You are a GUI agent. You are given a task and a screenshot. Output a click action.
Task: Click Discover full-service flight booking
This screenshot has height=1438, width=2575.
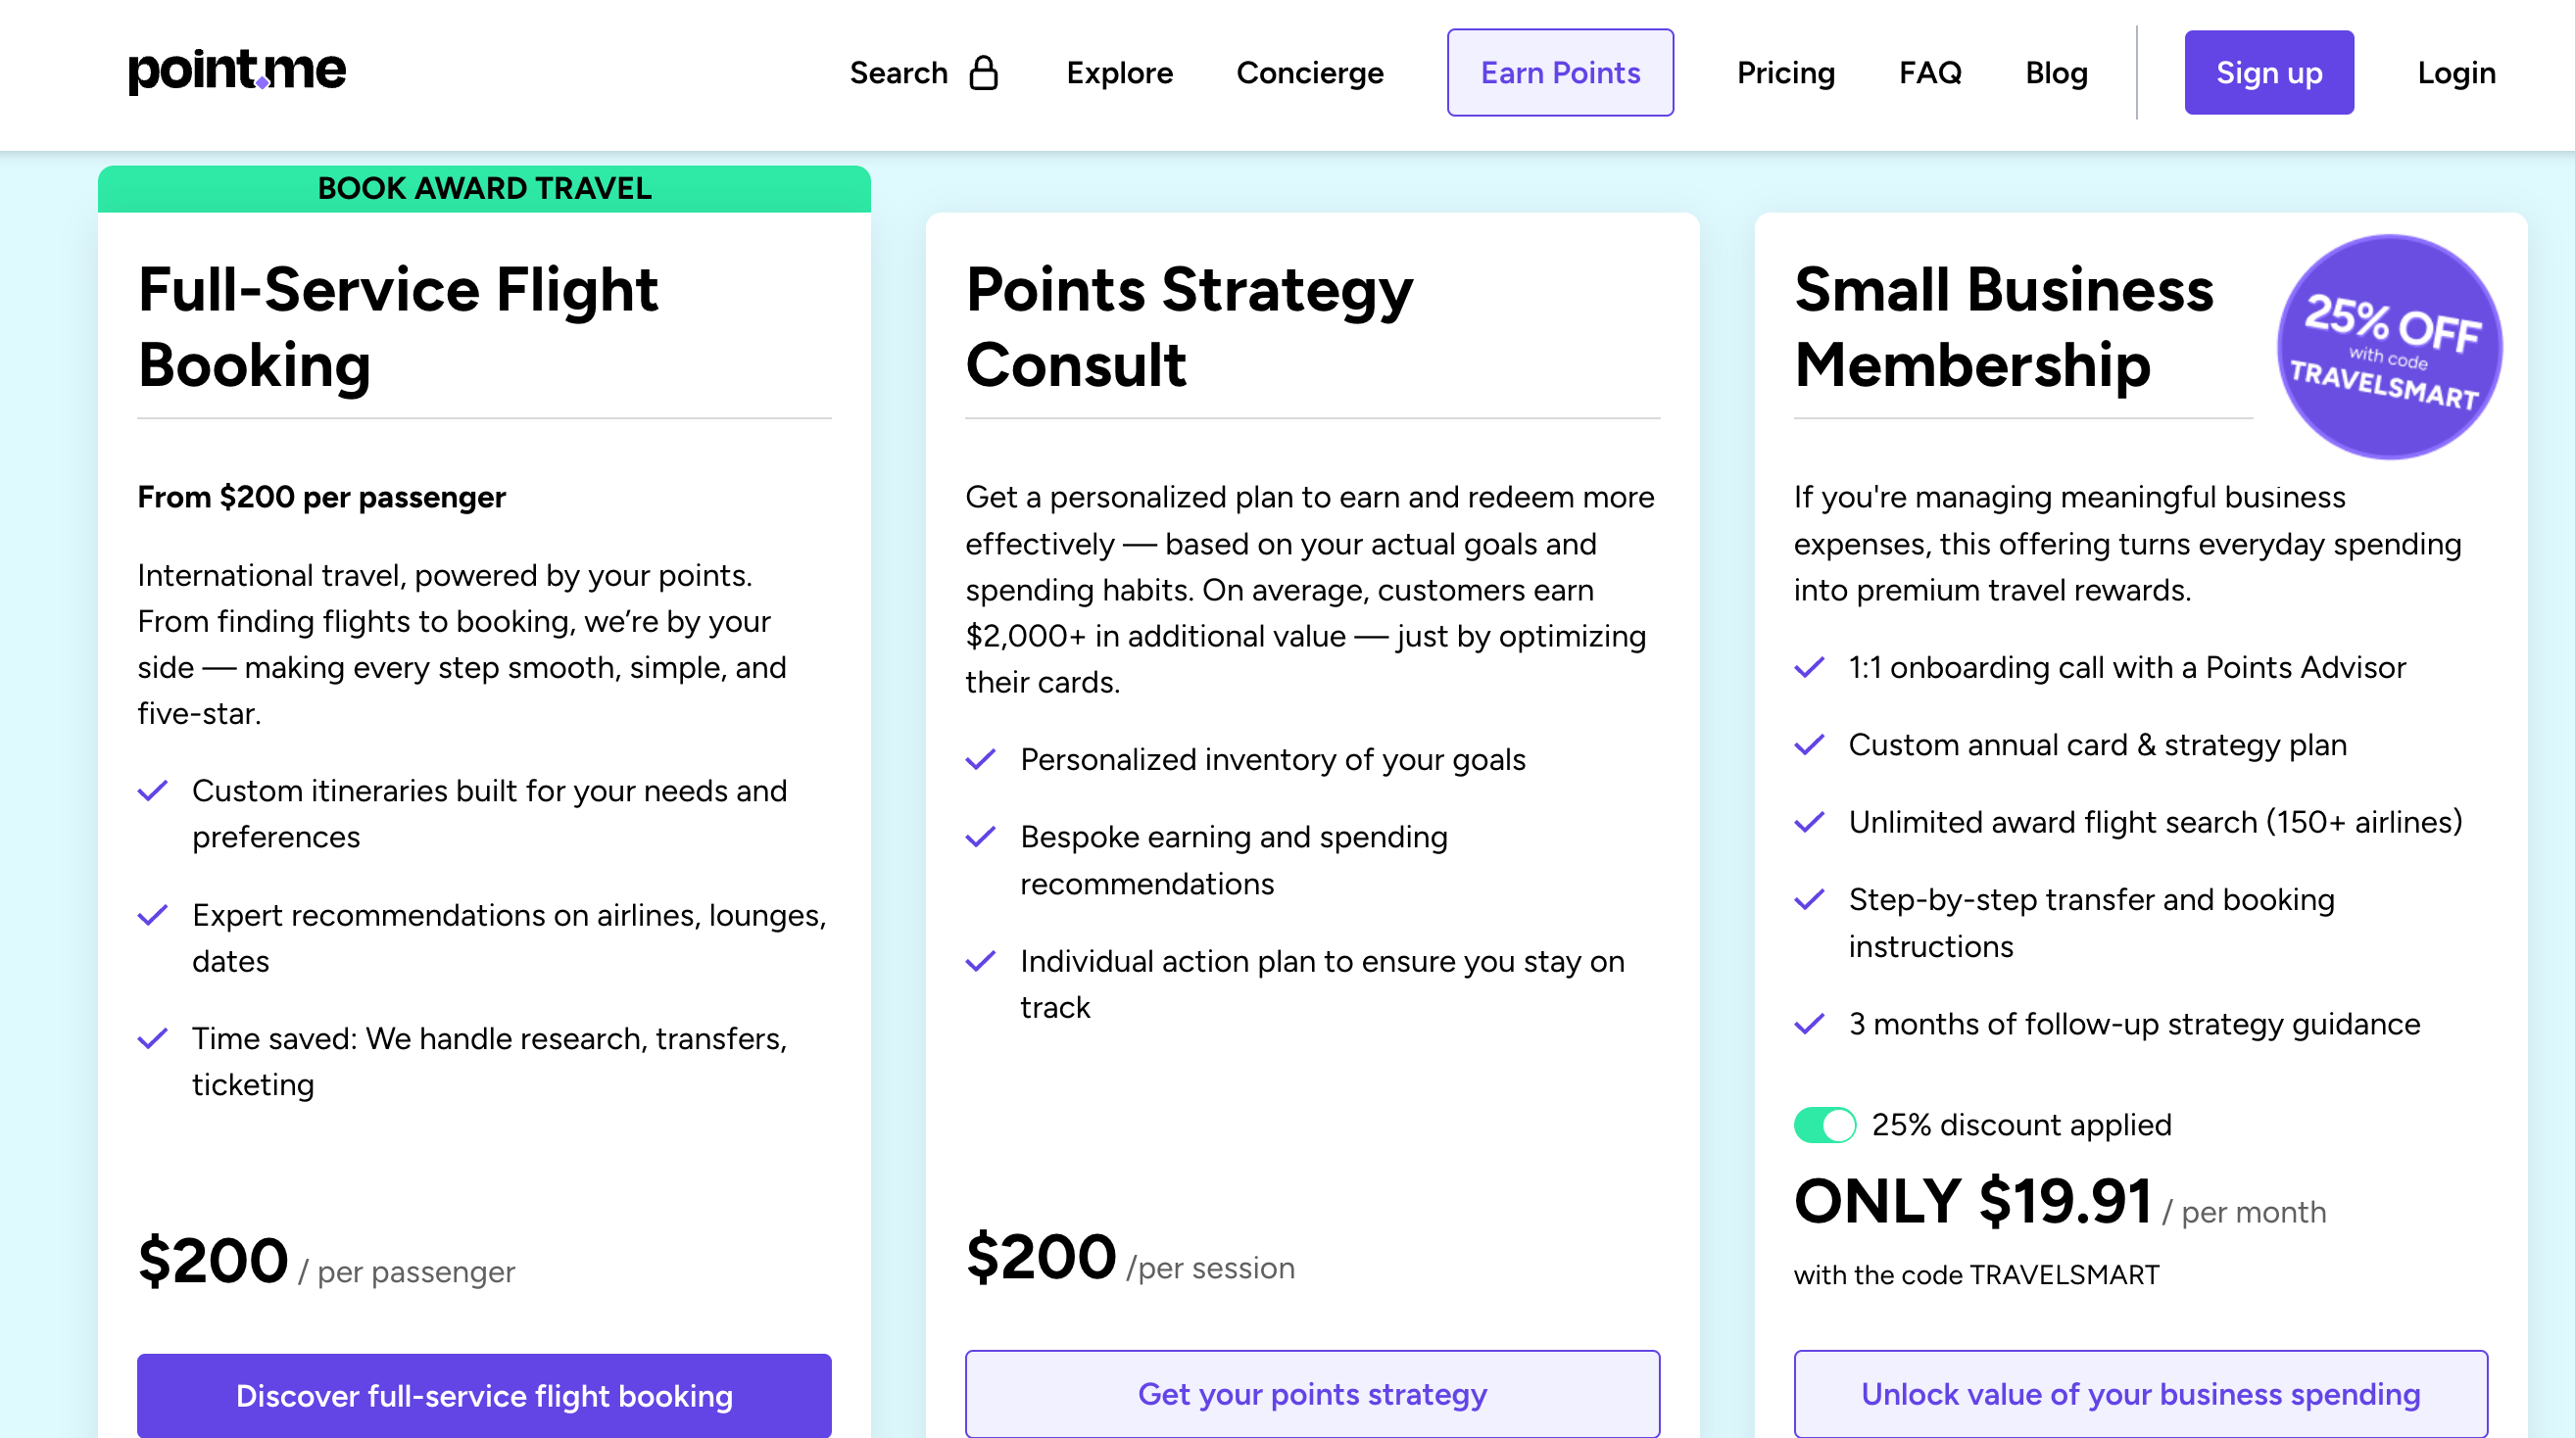pos(483,1395)
